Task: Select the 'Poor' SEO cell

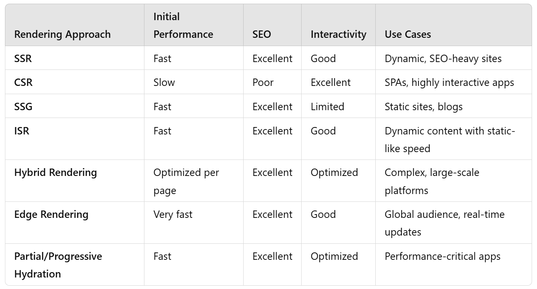Action: point(263,82)
